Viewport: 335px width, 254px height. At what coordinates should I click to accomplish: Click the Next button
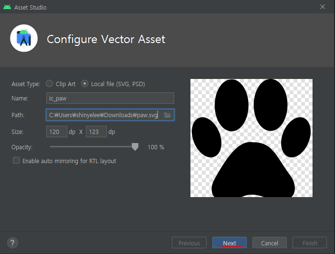tap(230, 243)
